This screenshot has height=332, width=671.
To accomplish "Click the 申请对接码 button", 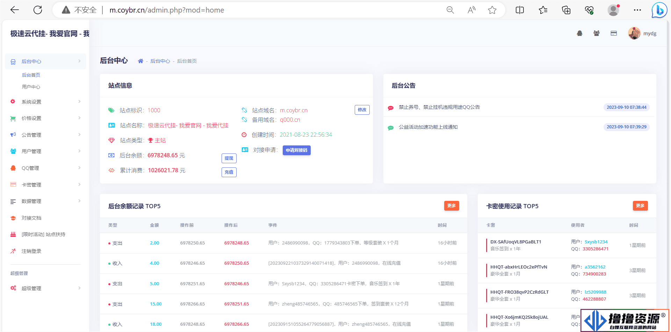I will [297, 150].
